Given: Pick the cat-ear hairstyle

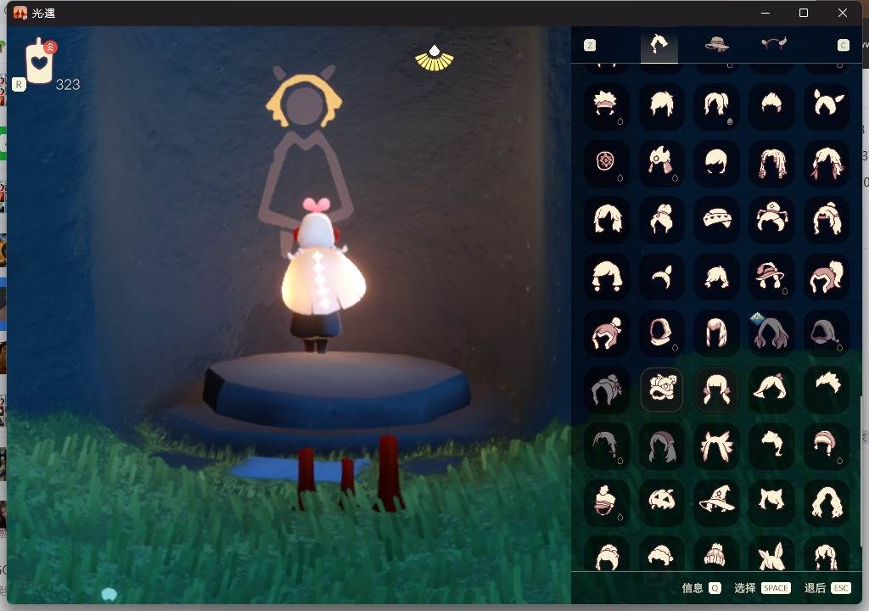Looking at the screenshot, I should click(771, 503).
